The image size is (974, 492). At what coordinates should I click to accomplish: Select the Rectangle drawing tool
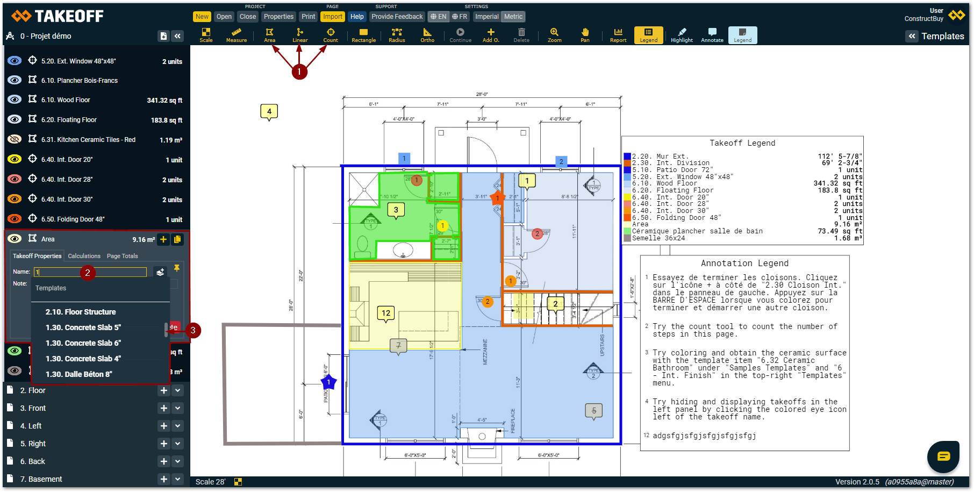tap(363, 35)
